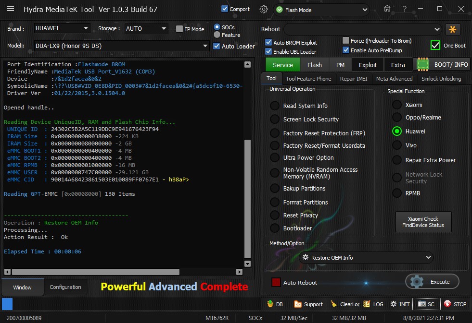Screen dimensions: 472x323
Task: Expand the Reboot dropdown
Action: pos(362,29)
